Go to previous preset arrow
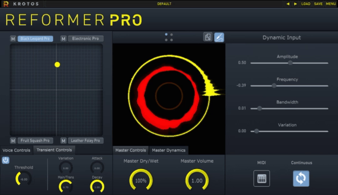The image size is (338, 195). click(288, 4)
